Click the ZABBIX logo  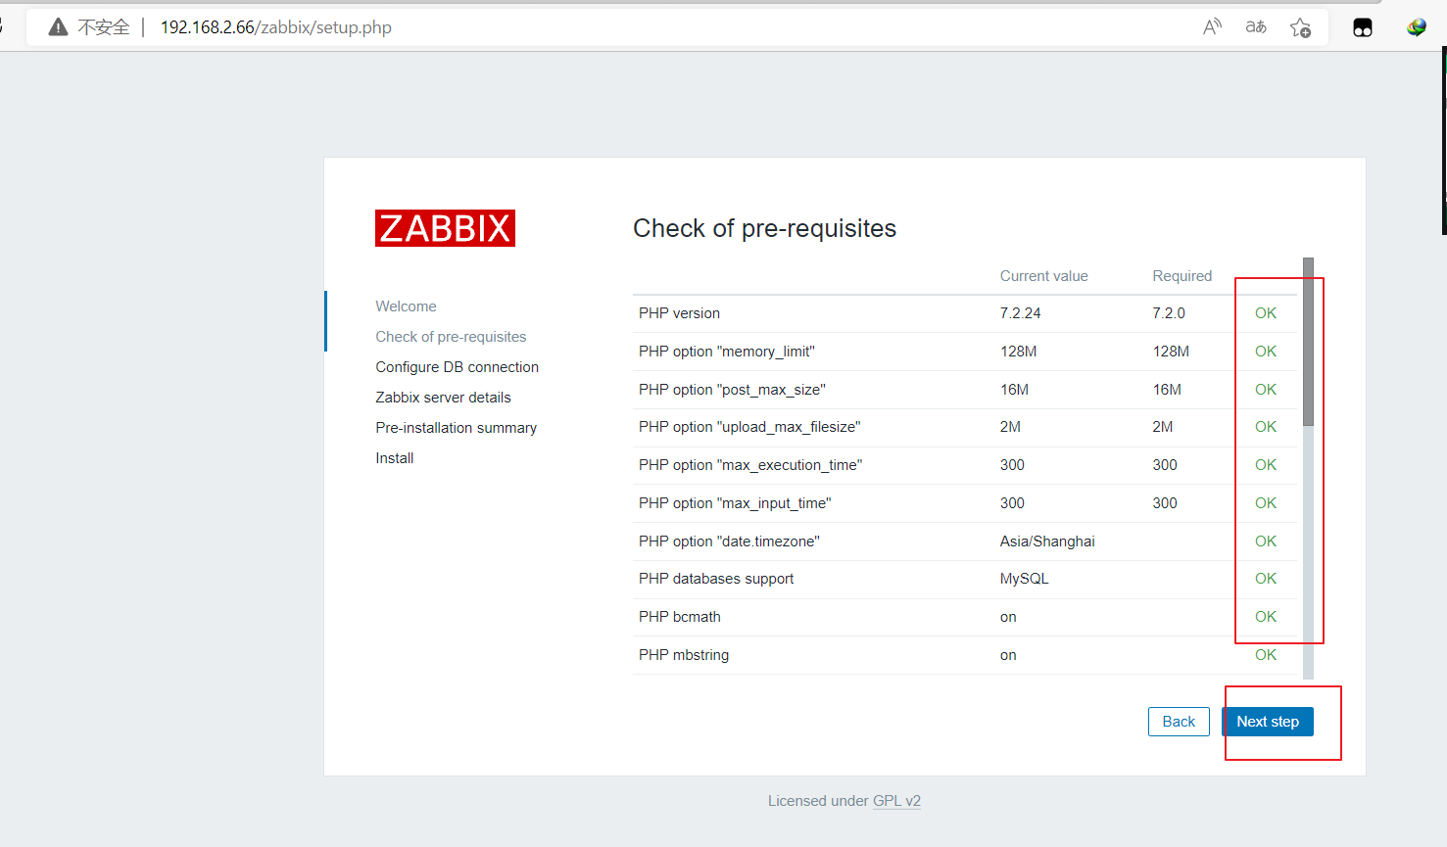pyautogui.click(x=445, y=228)
